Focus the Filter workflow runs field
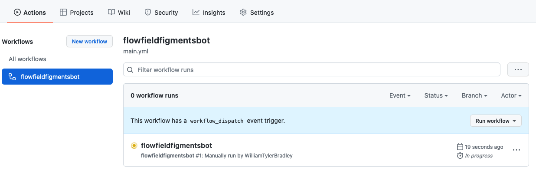Viewport: 536px width, 177px height. (312, 69)
